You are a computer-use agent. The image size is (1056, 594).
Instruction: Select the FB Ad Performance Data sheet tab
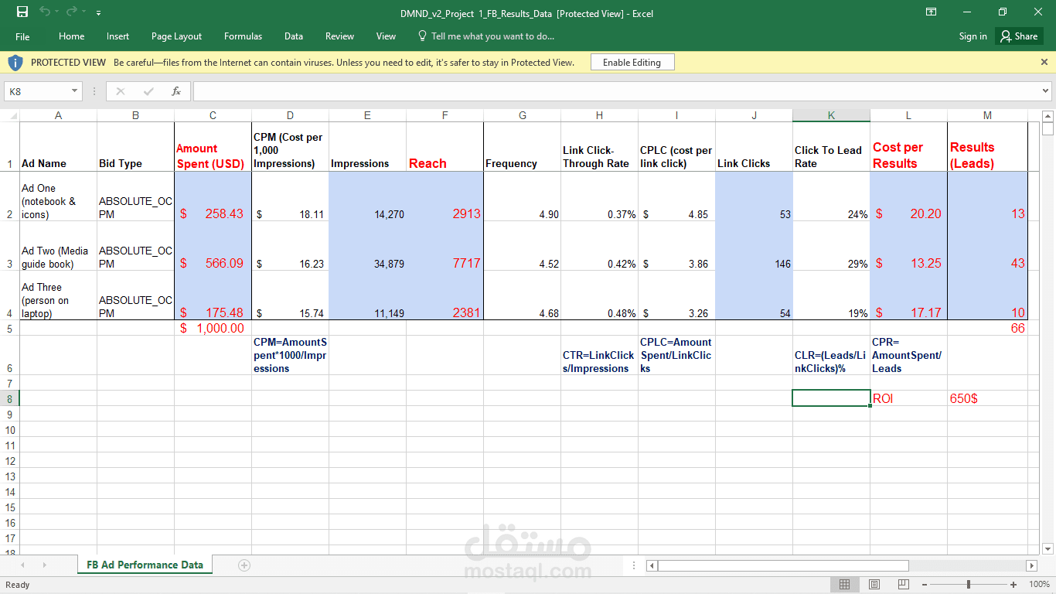coord(145,565)
